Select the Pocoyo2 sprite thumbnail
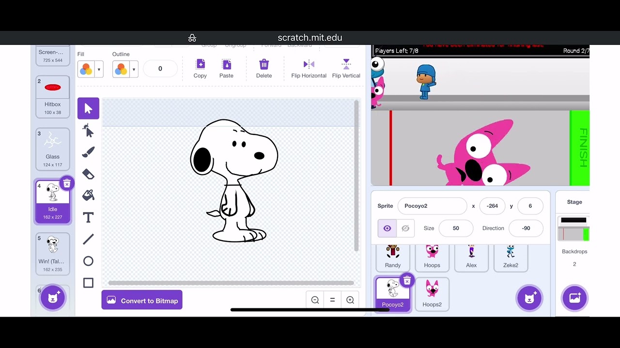The width and height of the screenshot is (620, 348). [x=393, y=293]
